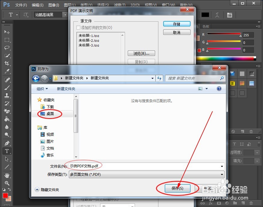Select the Paint Bucket tool

tap(7, 119)
